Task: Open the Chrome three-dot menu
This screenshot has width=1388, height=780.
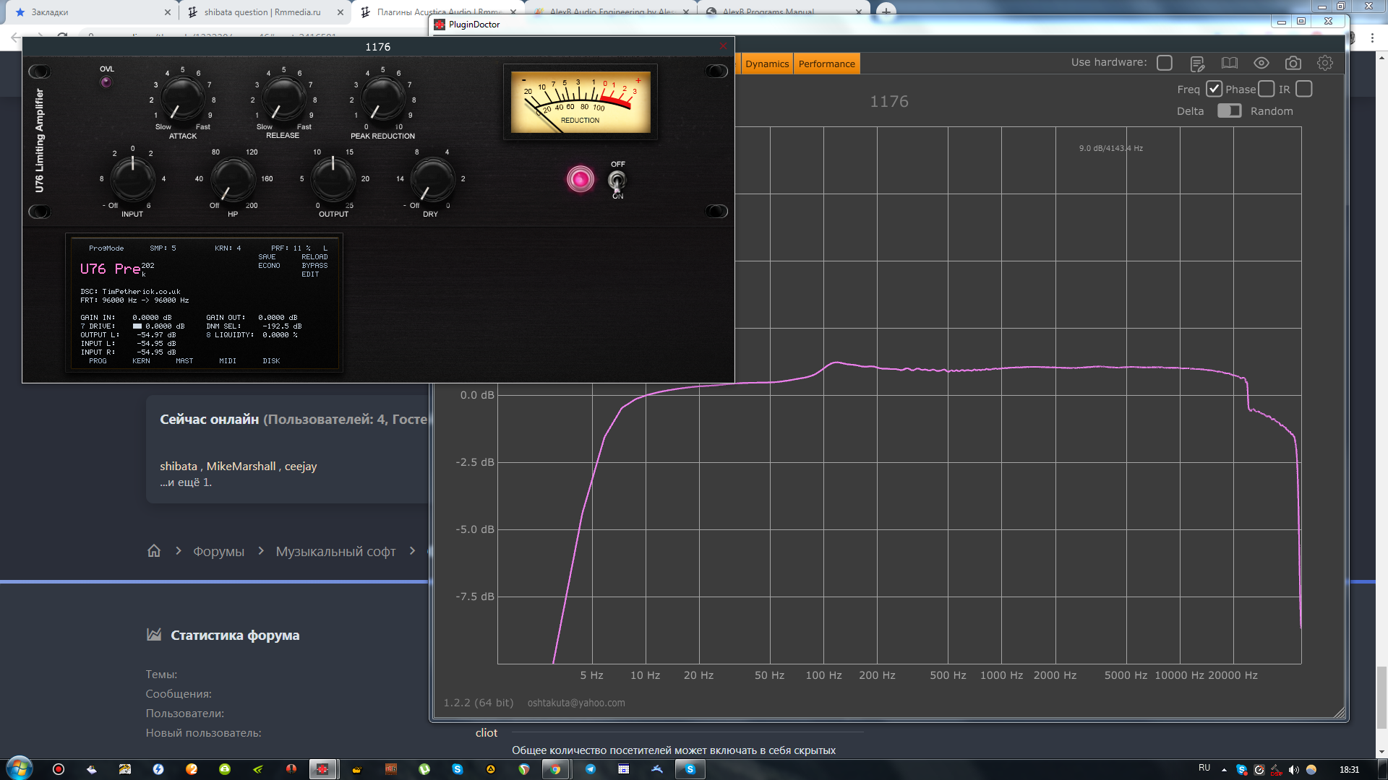Action: click(1372, 38)
